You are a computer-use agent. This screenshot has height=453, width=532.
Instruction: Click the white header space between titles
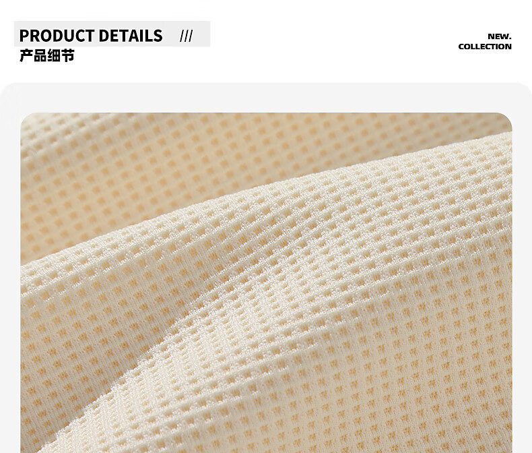(x=333, y=40)
